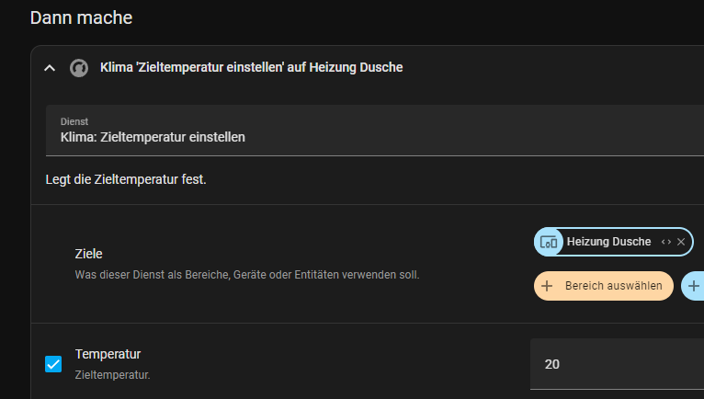Click the device icon on Heizung Dusche chip

(x=549, y=242)
